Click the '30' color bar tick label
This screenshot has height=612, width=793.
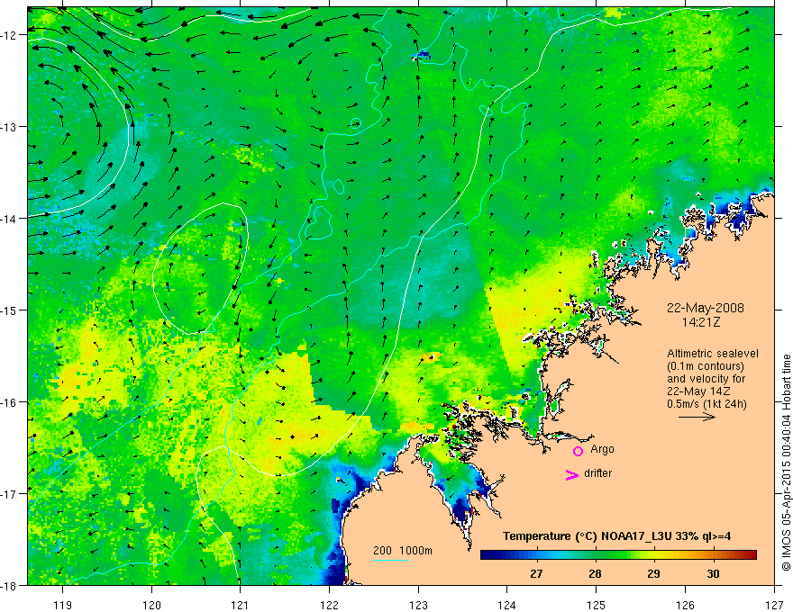pos(713,574)
